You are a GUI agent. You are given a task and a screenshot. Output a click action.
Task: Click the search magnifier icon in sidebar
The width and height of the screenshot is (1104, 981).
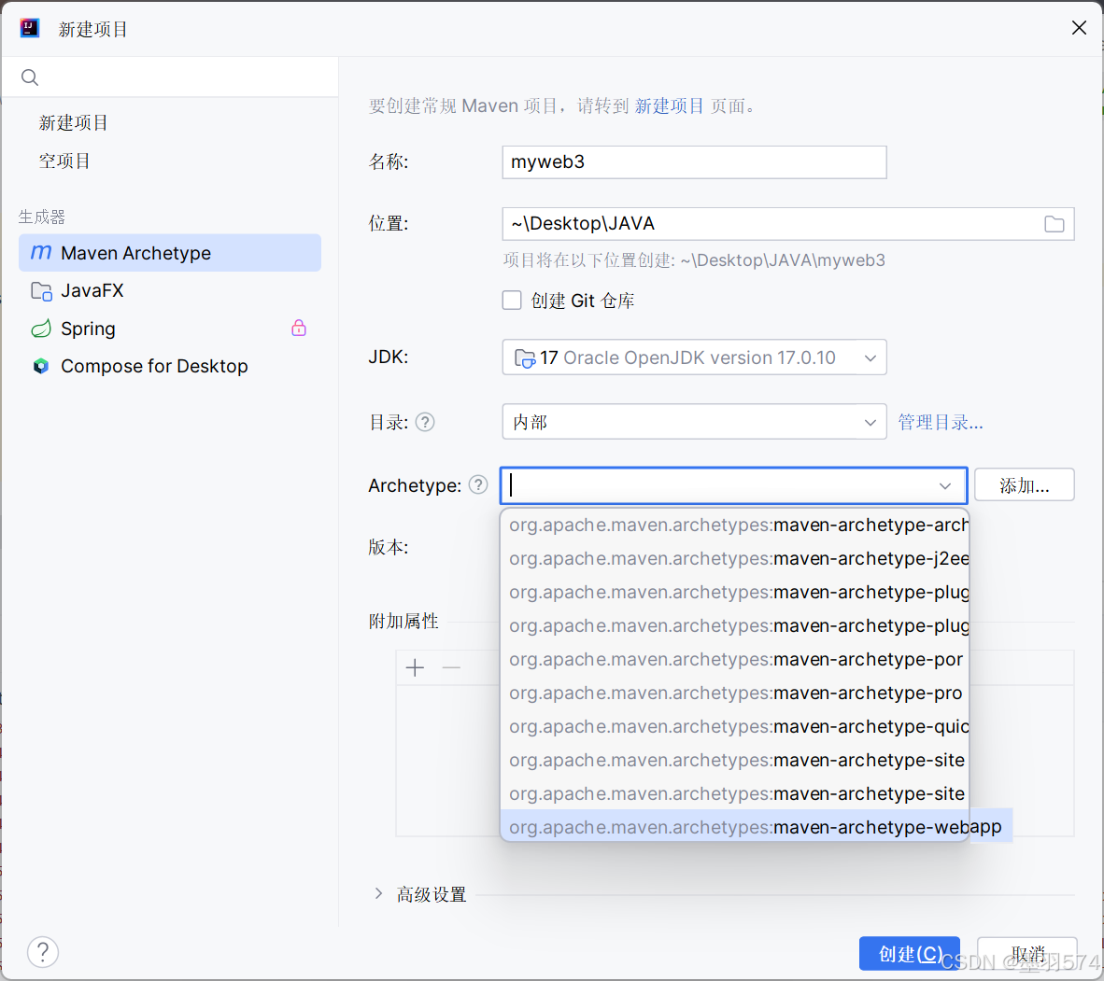(x=30, y=77)
